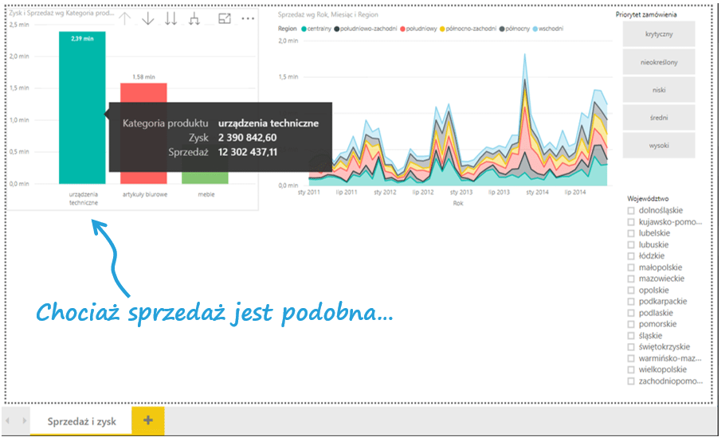725x441 pixels.
Task: Open the Sprzedaż i zysk page tab
Action: point(81,421)
